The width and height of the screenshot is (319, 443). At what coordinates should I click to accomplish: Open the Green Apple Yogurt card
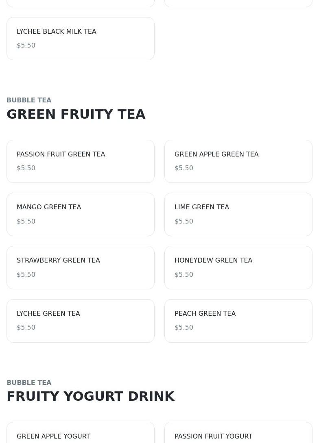coord(81,432)
